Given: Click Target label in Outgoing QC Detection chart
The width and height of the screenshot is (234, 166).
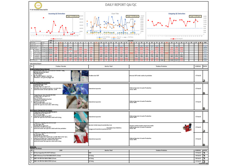Looking at the screenshot, I should pos(195,16).
